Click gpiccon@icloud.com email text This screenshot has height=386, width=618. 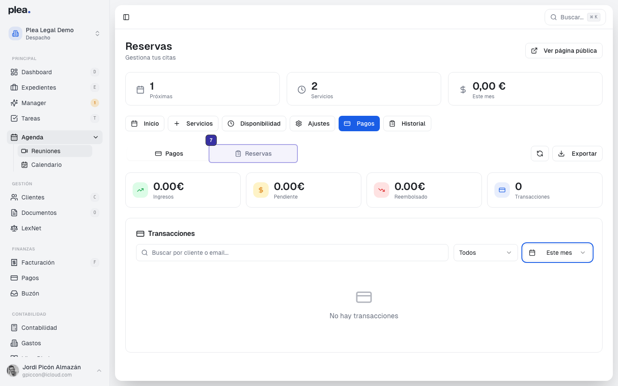coord(47,375)
